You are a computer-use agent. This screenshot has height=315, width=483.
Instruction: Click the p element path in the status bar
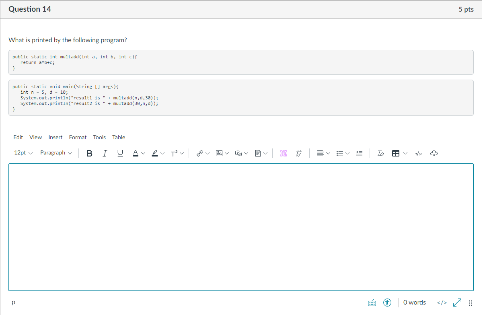tap(14, 302)
